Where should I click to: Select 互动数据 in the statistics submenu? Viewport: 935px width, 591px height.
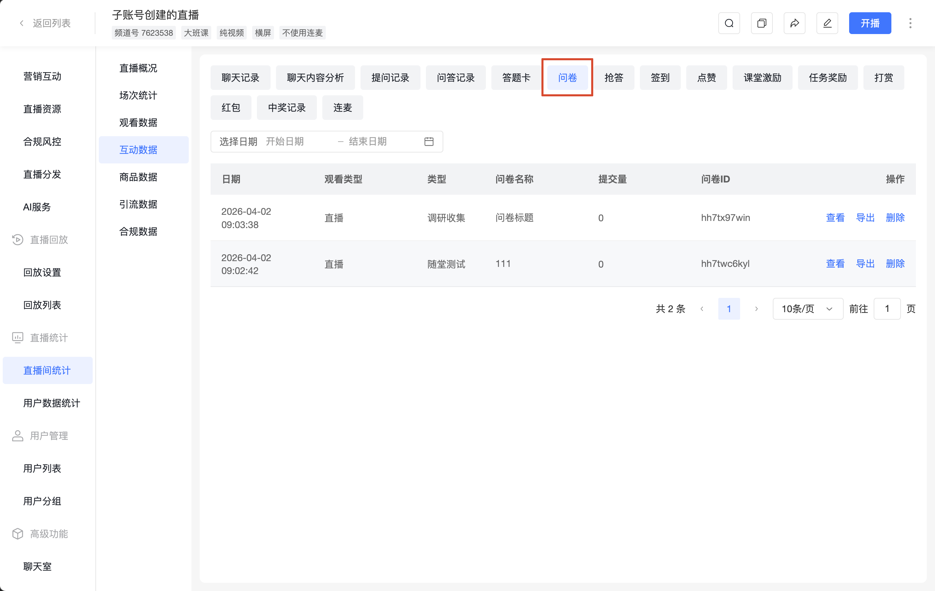pyautogui.click(x=144, y=150)
